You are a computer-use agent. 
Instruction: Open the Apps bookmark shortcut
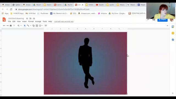click(x=5, y=13)
